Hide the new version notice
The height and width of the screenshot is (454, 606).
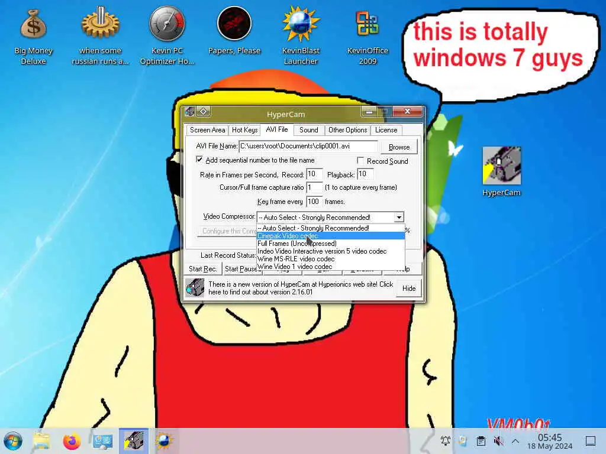click(409, 288)
